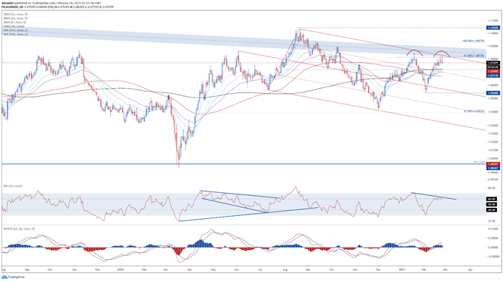Viewport: 503px width, 281px height.
Task: Click the 2020 label on time axis
Action: (x=121, y=270)
